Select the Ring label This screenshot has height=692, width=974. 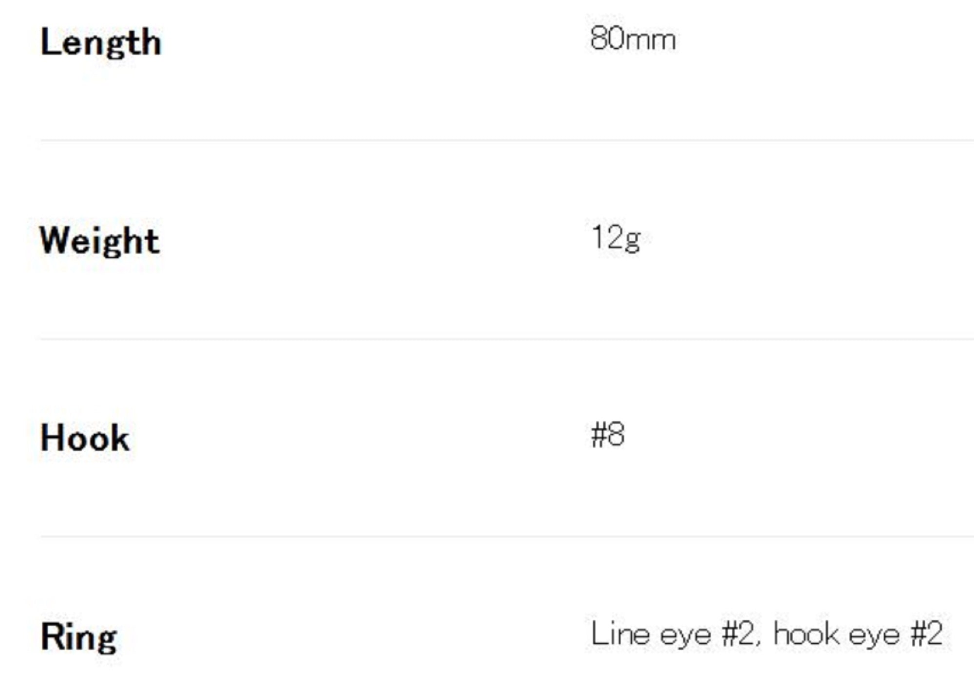(x=79, y=636)
